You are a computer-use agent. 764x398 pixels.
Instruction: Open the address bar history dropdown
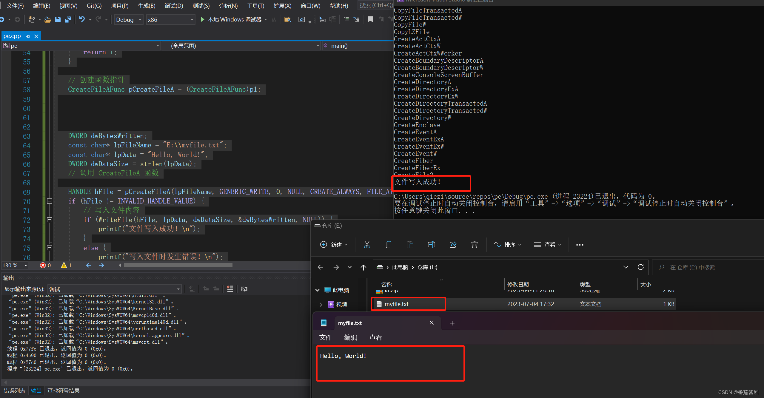click(626, 267)
